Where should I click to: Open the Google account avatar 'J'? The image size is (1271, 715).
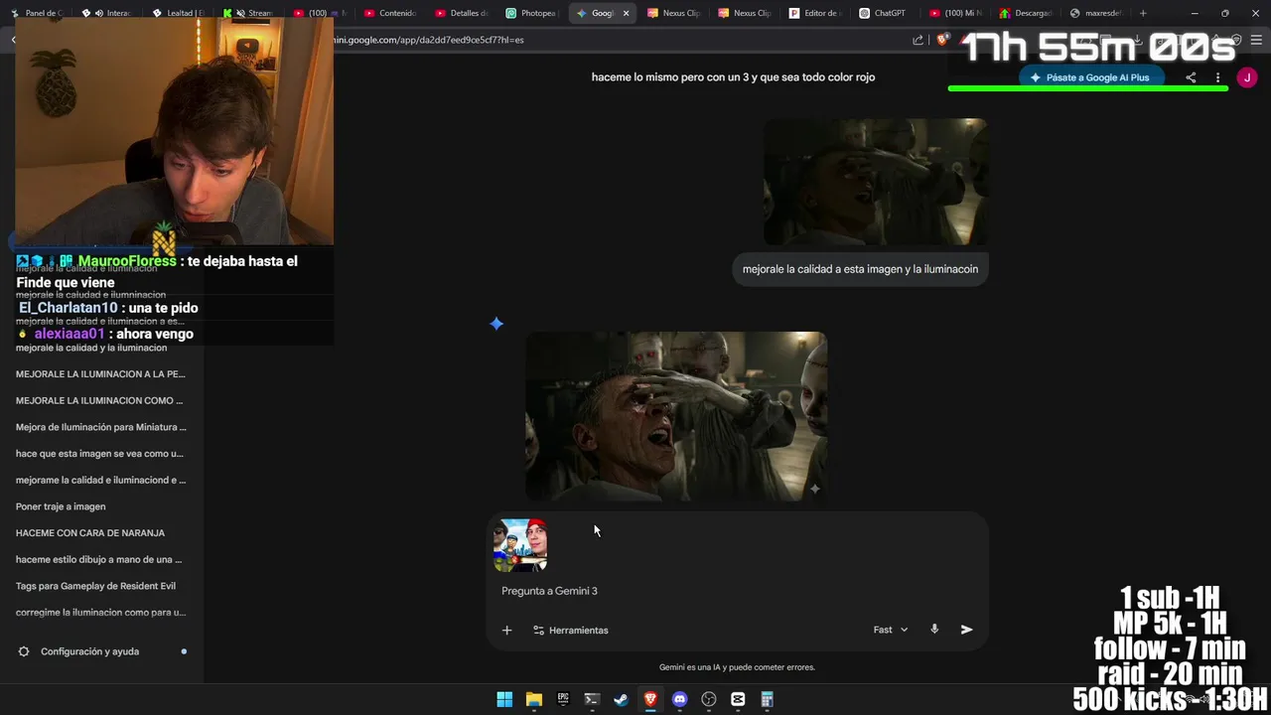(x=1247, y=77)
